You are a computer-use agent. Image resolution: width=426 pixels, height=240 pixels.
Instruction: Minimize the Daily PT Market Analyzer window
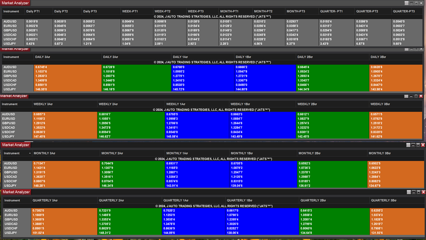coord(411,3)
